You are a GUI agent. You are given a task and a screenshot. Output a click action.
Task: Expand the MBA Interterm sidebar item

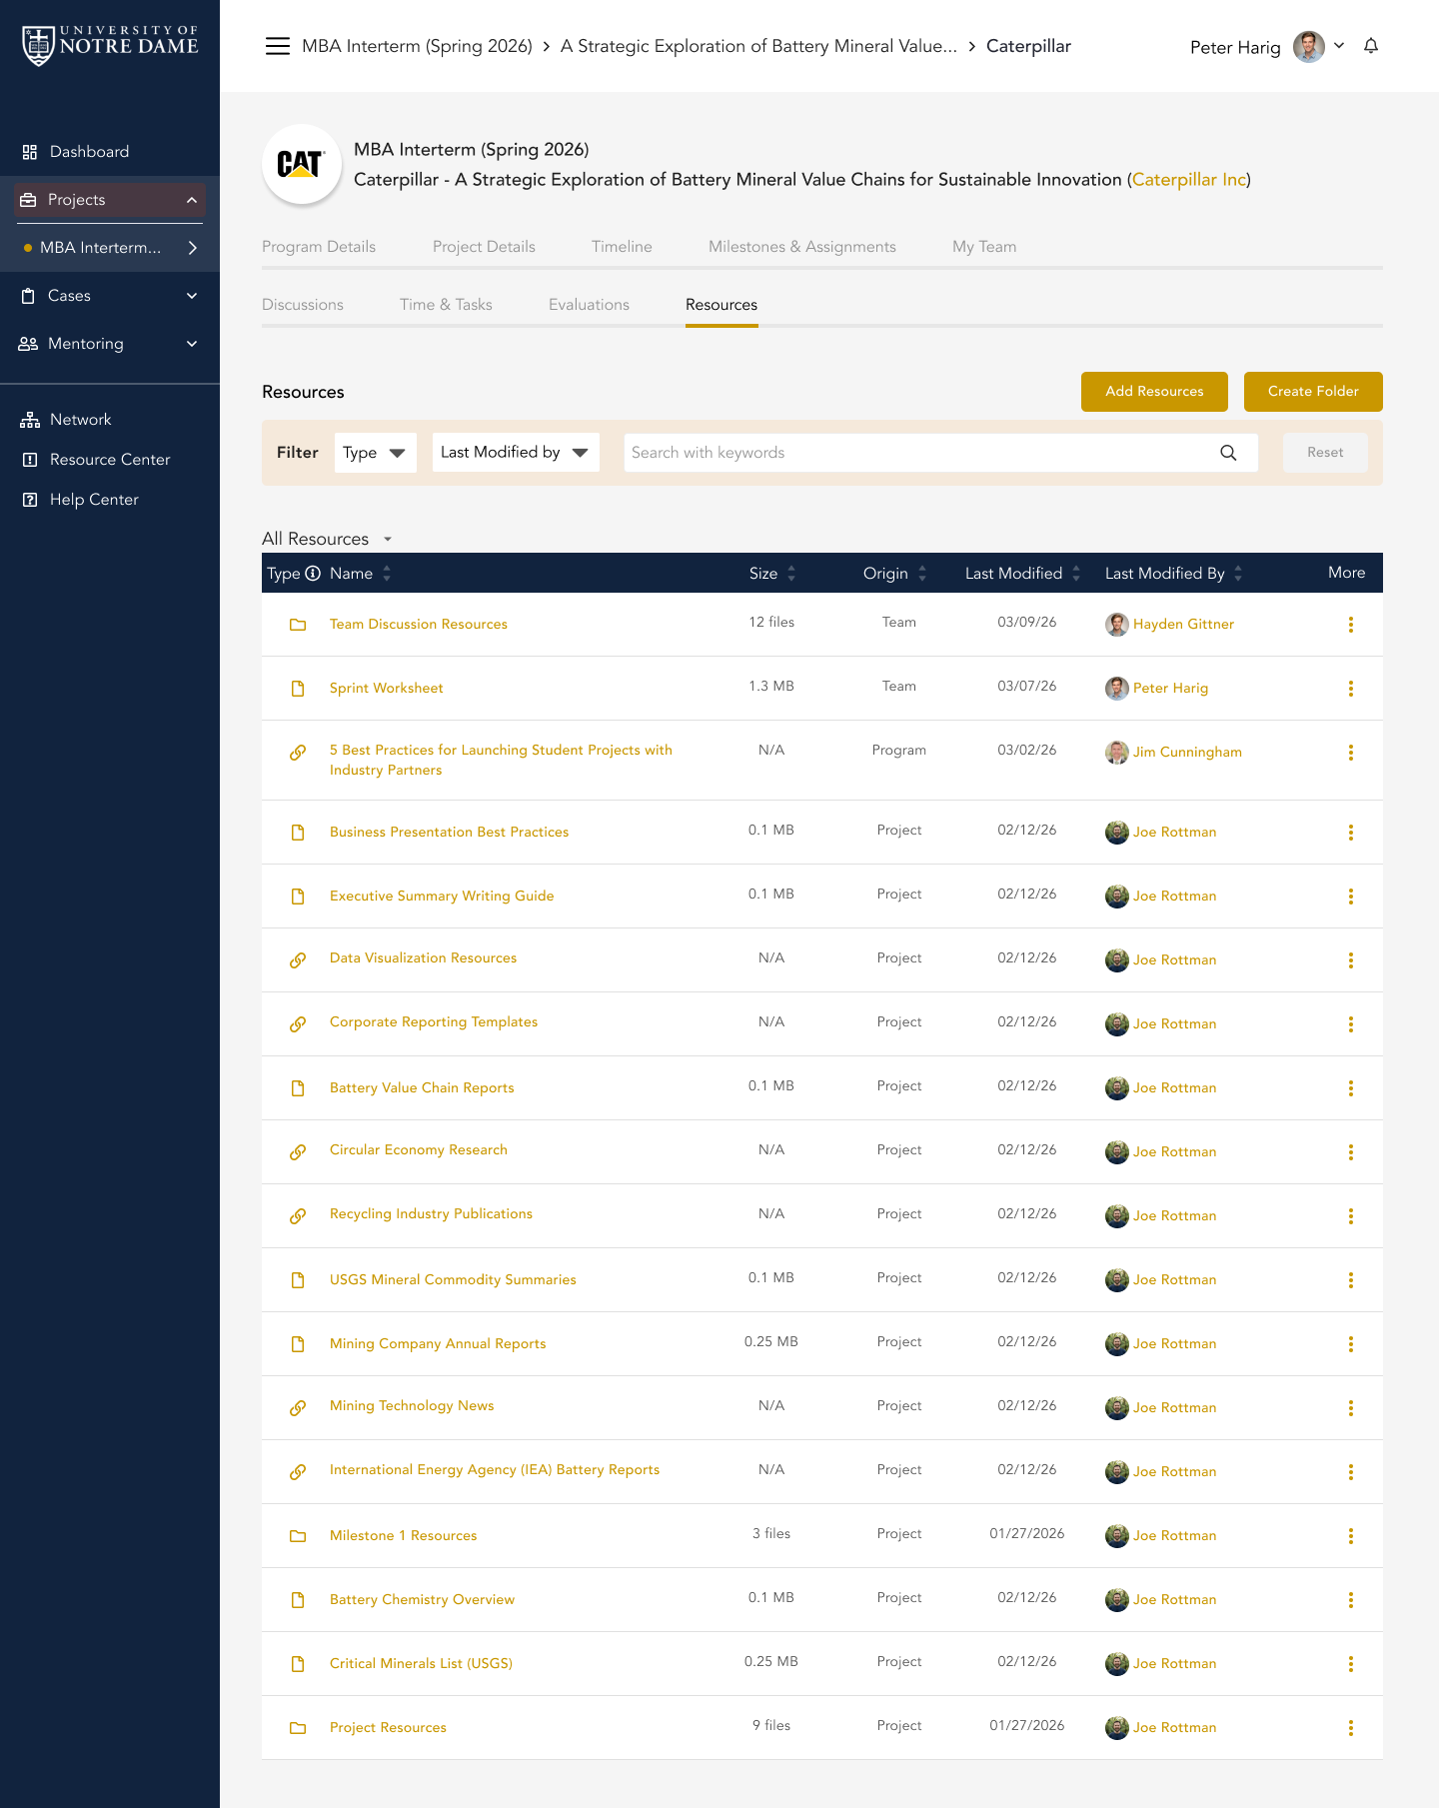(x=193, y=248)
